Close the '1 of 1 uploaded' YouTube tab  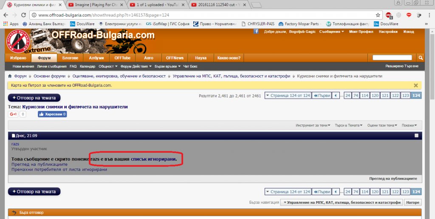183,5
